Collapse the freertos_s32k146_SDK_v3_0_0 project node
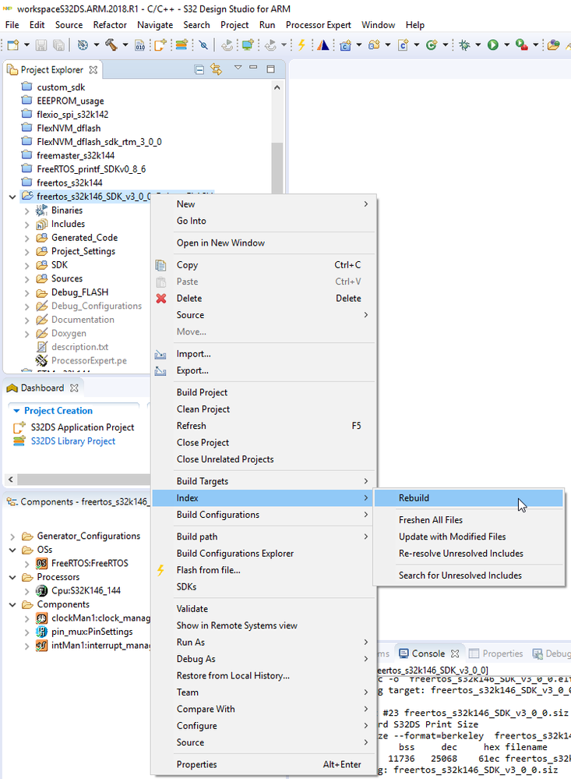The height and width of the screenshot is (779, 571). pos(12,197)
